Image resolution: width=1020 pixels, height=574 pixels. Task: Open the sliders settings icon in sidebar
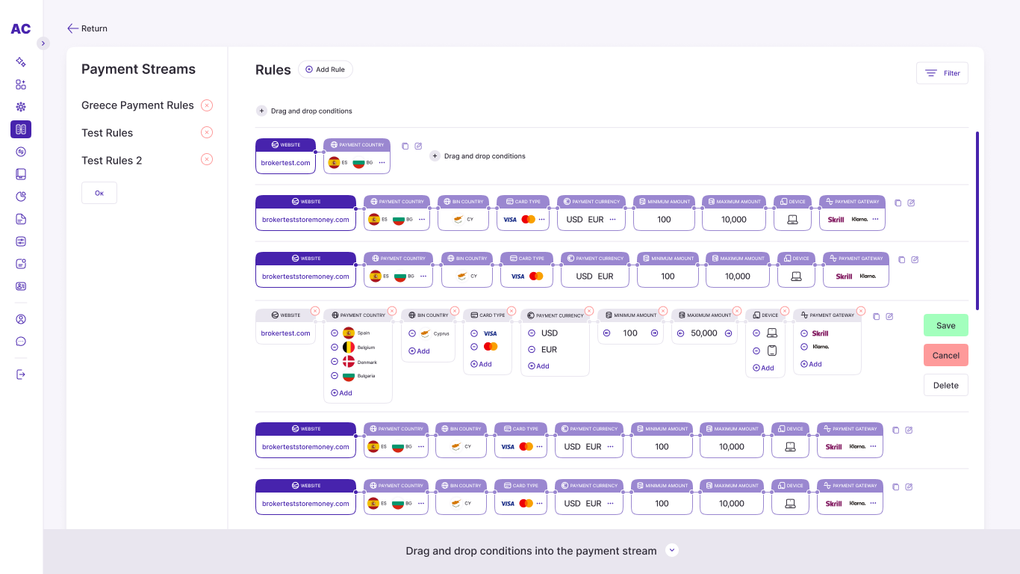click(21, 241)
